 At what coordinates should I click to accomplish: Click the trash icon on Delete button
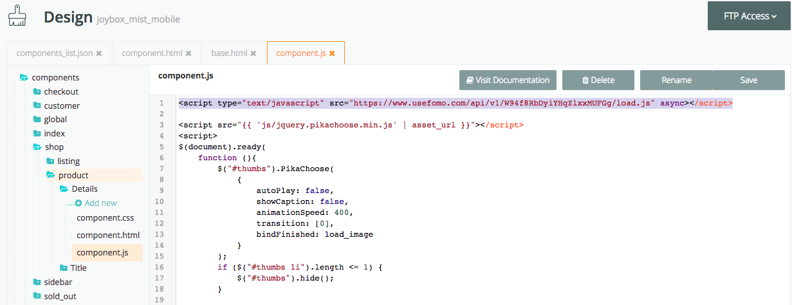click(585, 80)
